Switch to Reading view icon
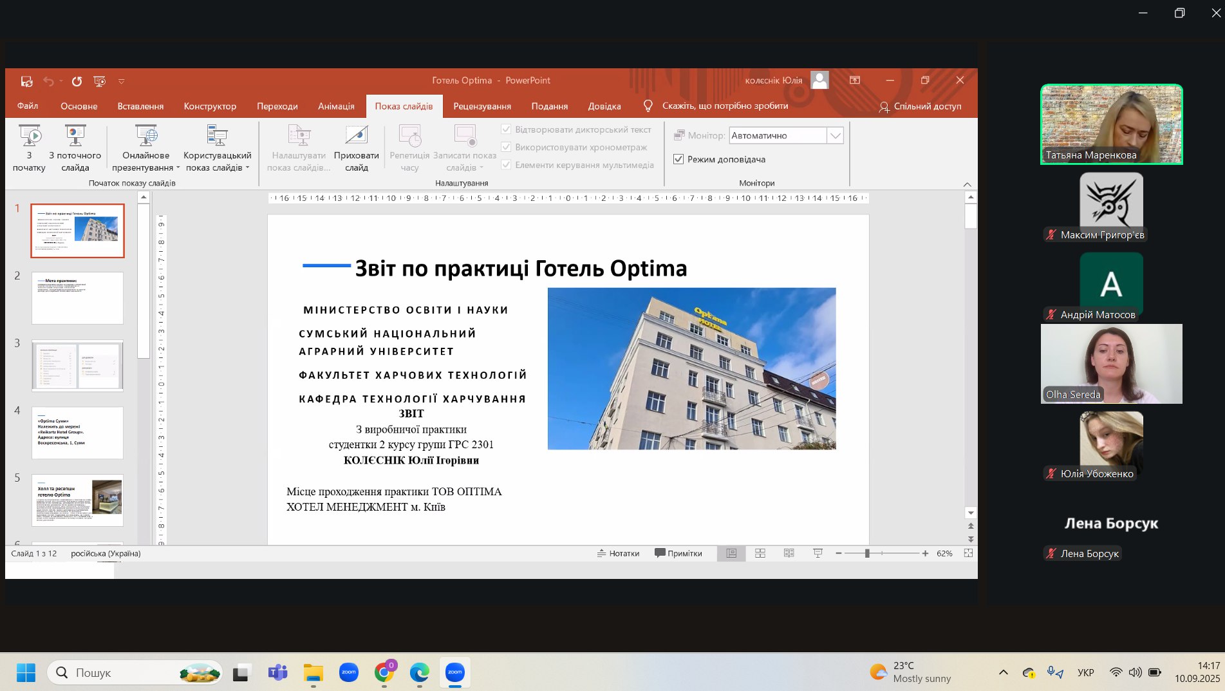This screenshot has width=1225, height=691. click(x=789, y=553)
